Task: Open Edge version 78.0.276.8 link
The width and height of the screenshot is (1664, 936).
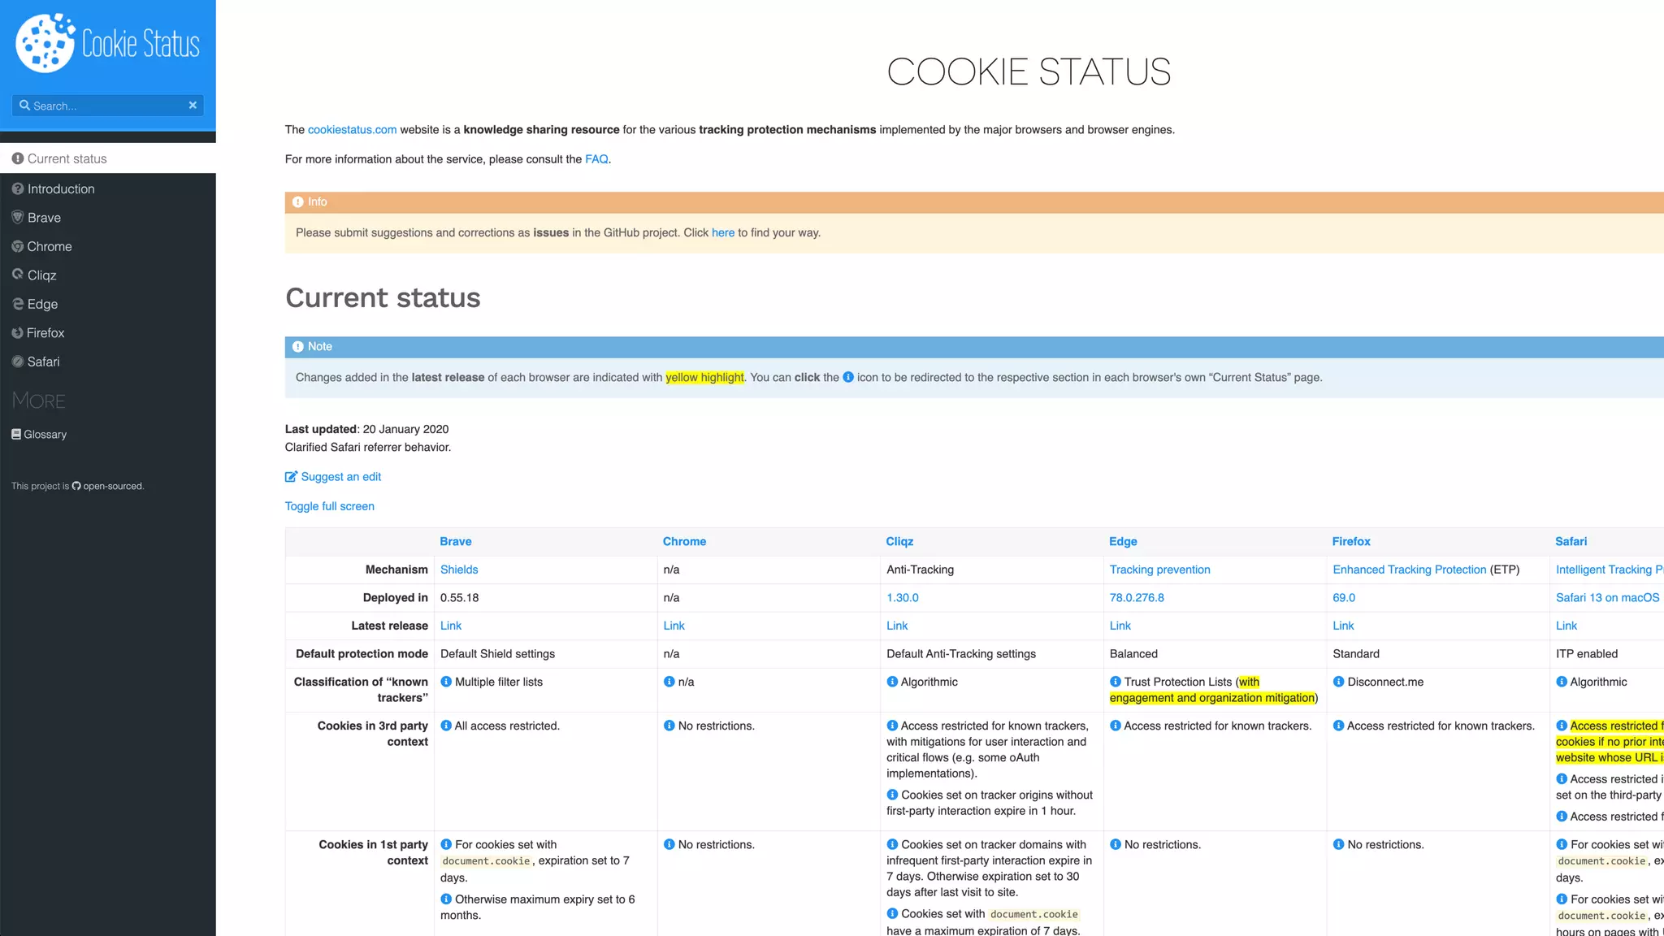Action: click(1136, 597)
